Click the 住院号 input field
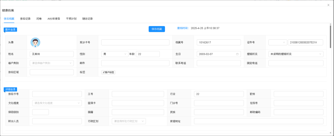The image size is (334, 136). click(x=298, y=103)
